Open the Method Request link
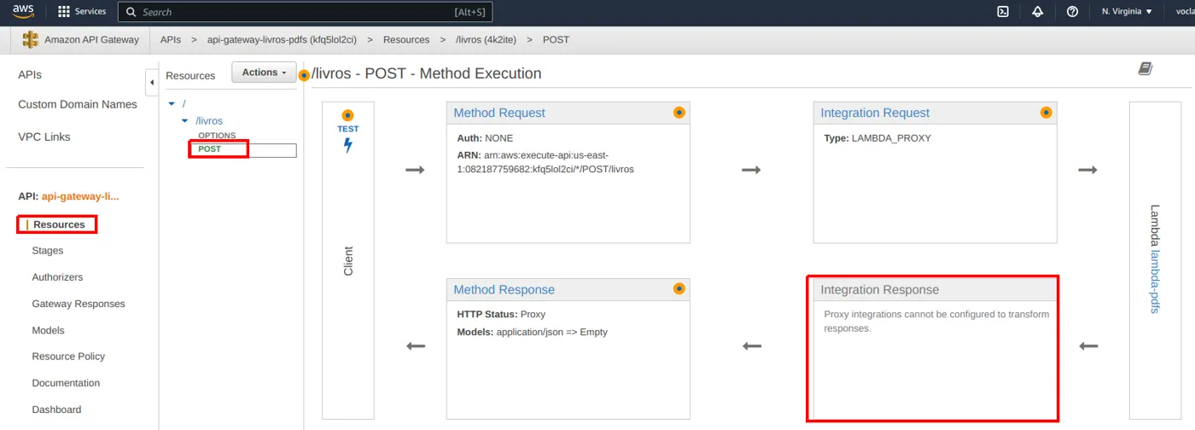The height and width of the screenshot is (430, 1195). [x=499, y=113]
